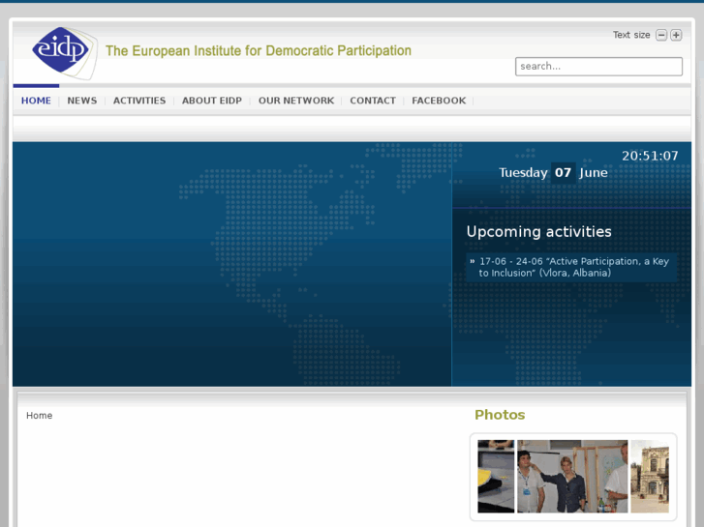The width and height of the screenshot is (704, 527).
Task: Click into the search field
Action: pyautogui.click(x=598, y=67)
